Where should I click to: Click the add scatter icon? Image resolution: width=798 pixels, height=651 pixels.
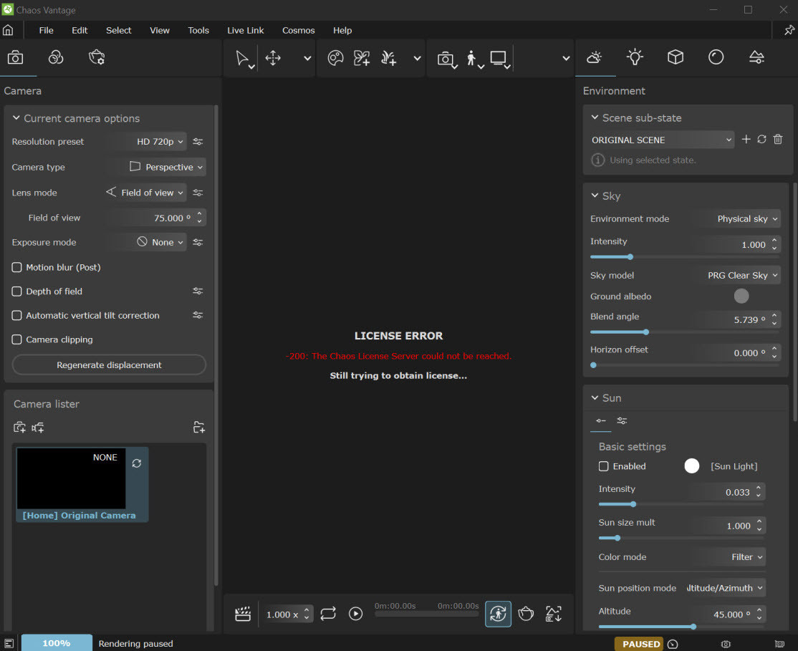tap(362, 58)
